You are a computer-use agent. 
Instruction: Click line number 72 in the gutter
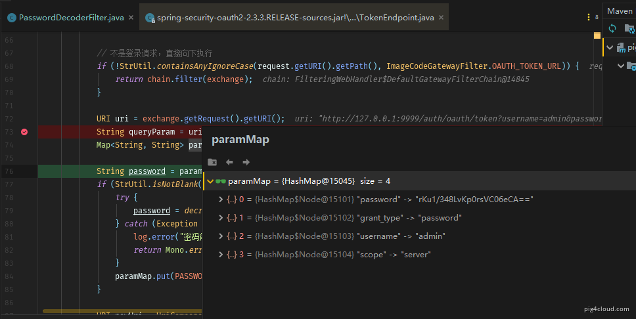(9, 119)
